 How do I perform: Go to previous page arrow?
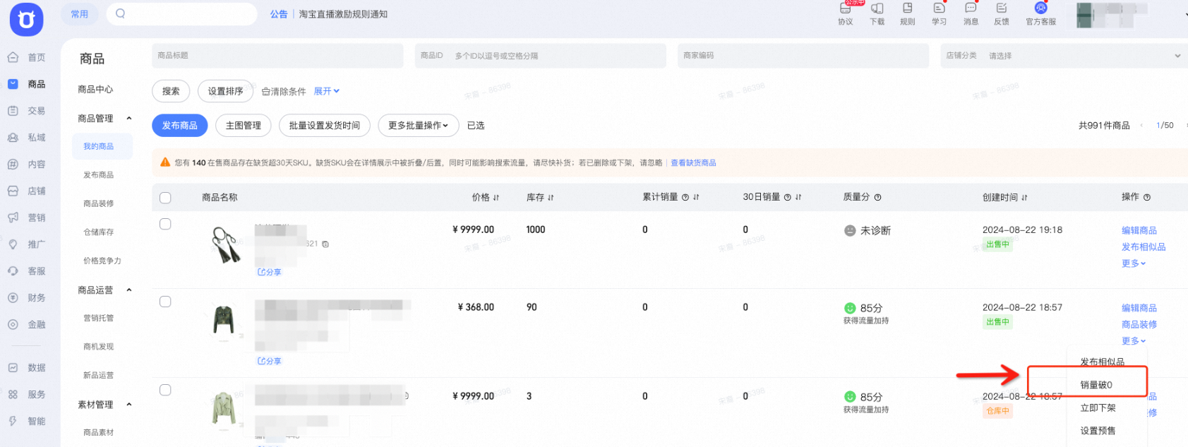pyautogui.click(x=1141, y=126)
